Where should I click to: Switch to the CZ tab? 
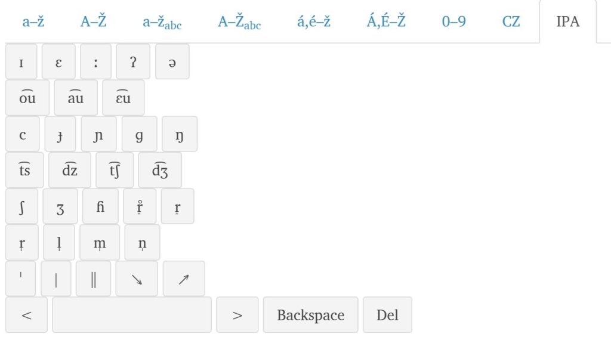click(511, 21)
